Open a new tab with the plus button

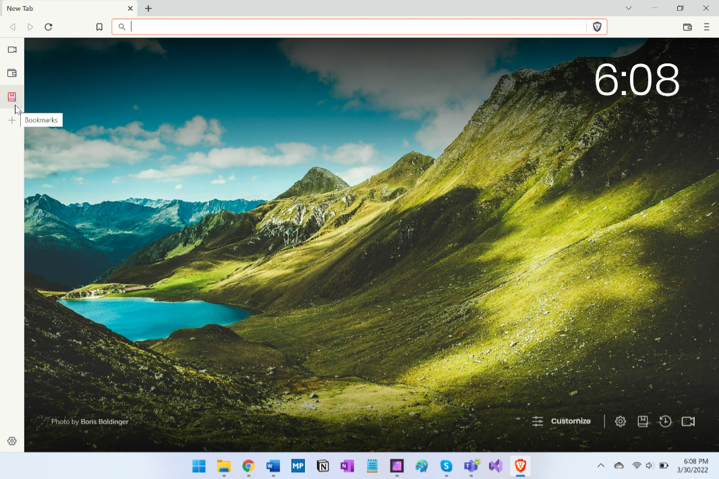[x=148, y=8]
